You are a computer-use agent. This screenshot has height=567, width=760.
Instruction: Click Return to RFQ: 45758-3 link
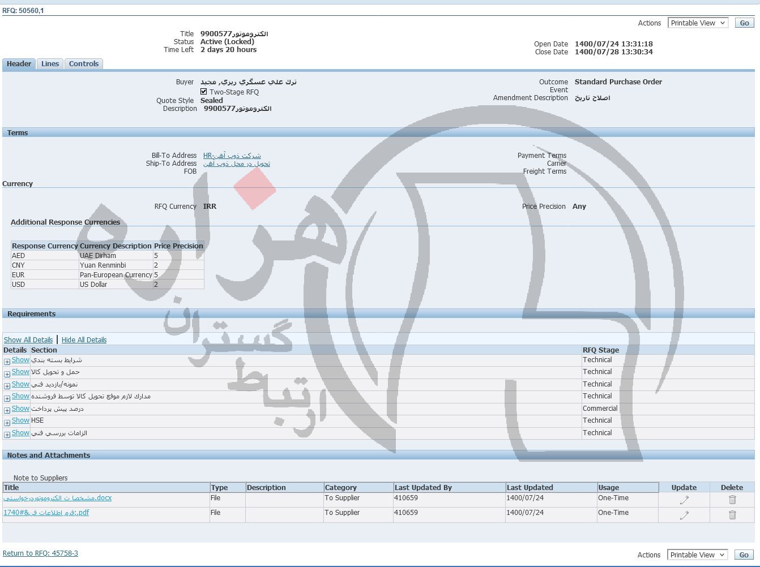(40, 553)
